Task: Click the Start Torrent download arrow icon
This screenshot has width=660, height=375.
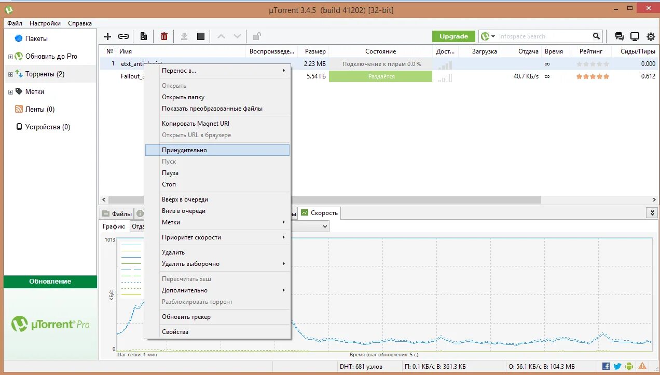Action: pyautogui.click(x=184, y=36)
